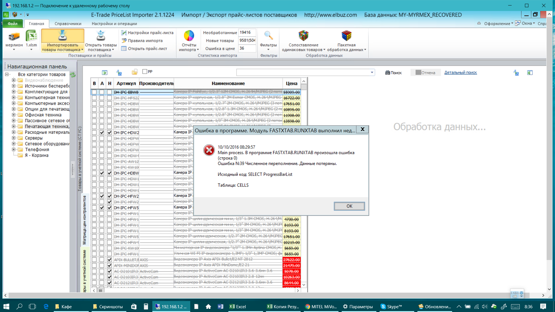Toggle column В checkbox for DH-IPC-EBW8 row
The image size is (555, 312).
click(x=94, y=92)
